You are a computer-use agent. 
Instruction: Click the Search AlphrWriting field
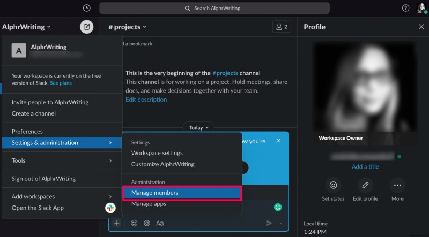pos(214,8)
